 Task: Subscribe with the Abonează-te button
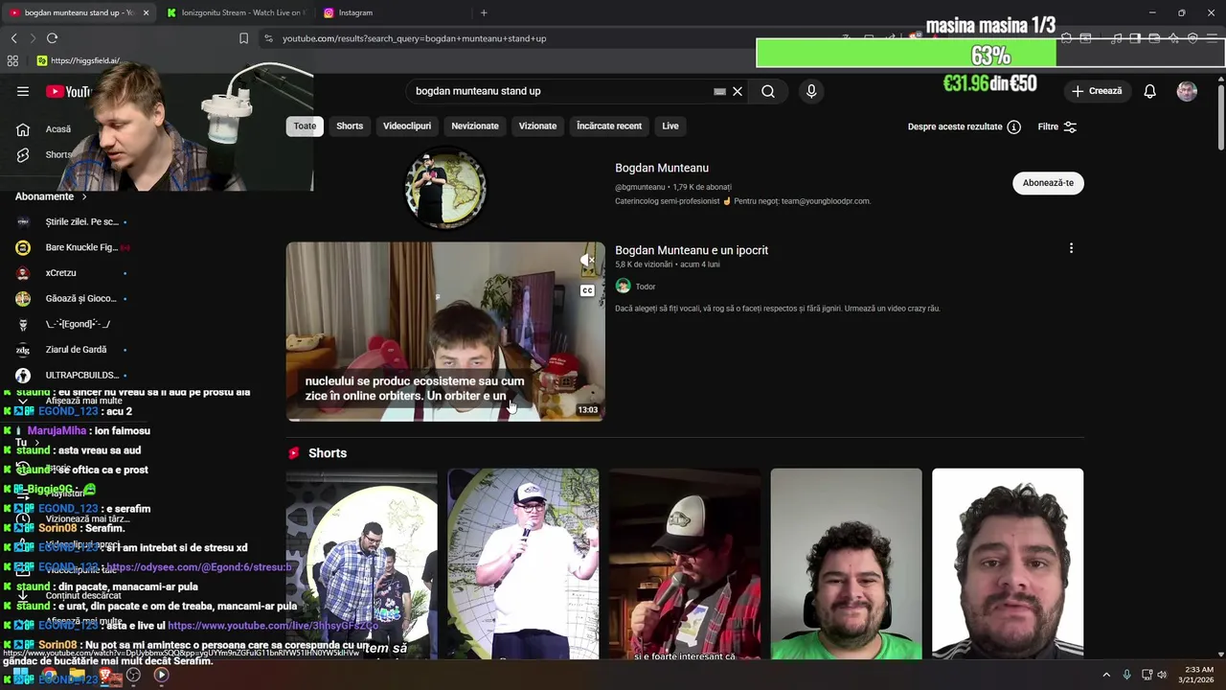click(1048, 183)
